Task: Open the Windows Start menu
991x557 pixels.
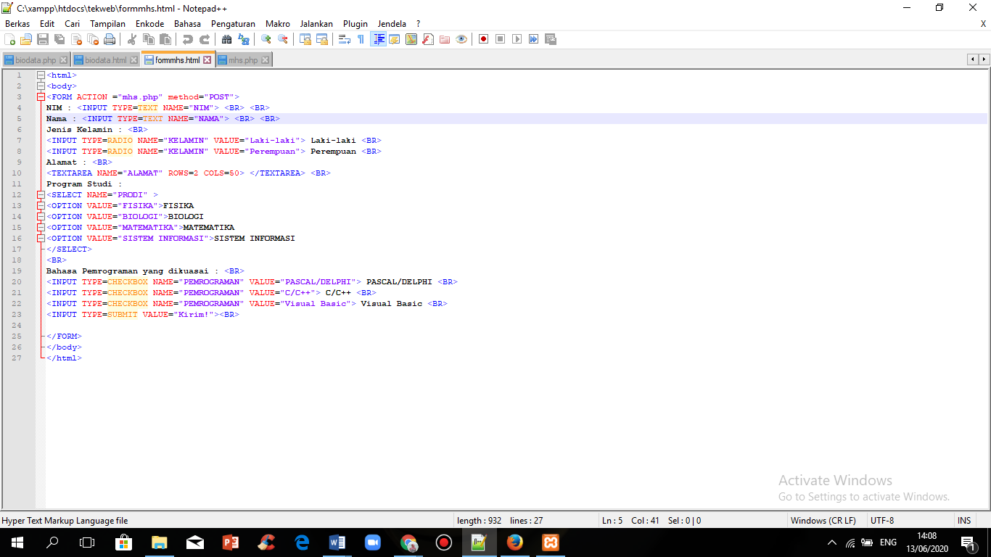Action: [17, 542]
